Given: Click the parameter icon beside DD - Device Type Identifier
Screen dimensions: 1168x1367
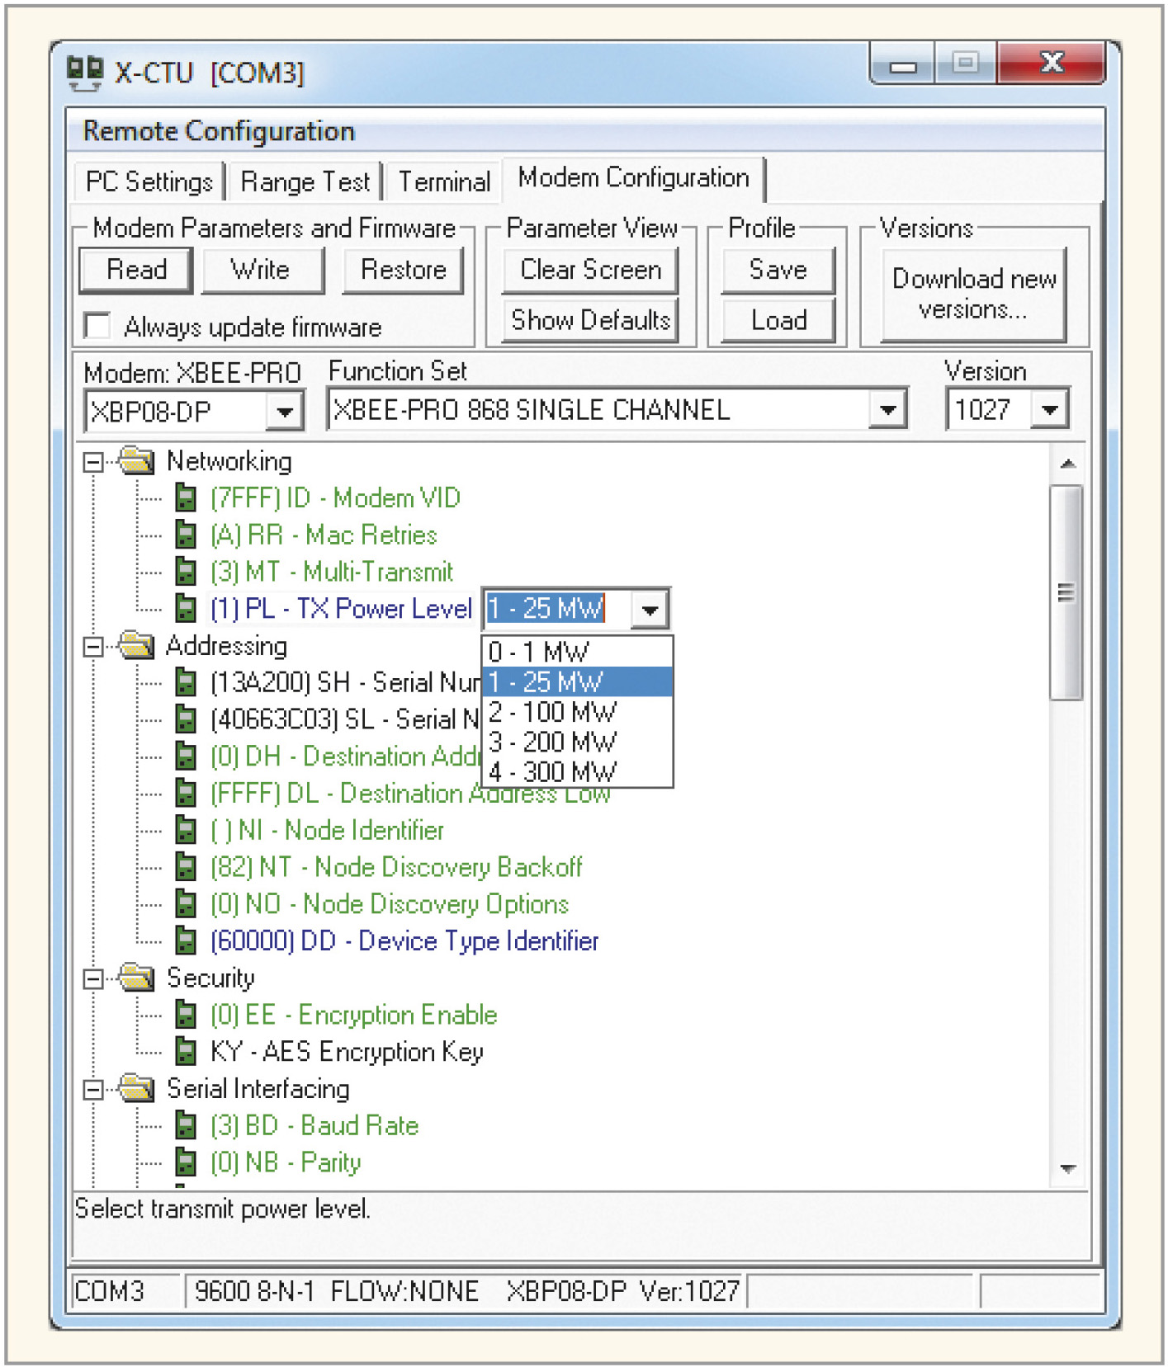Looking at the screenshot, I should pos(187,941).
